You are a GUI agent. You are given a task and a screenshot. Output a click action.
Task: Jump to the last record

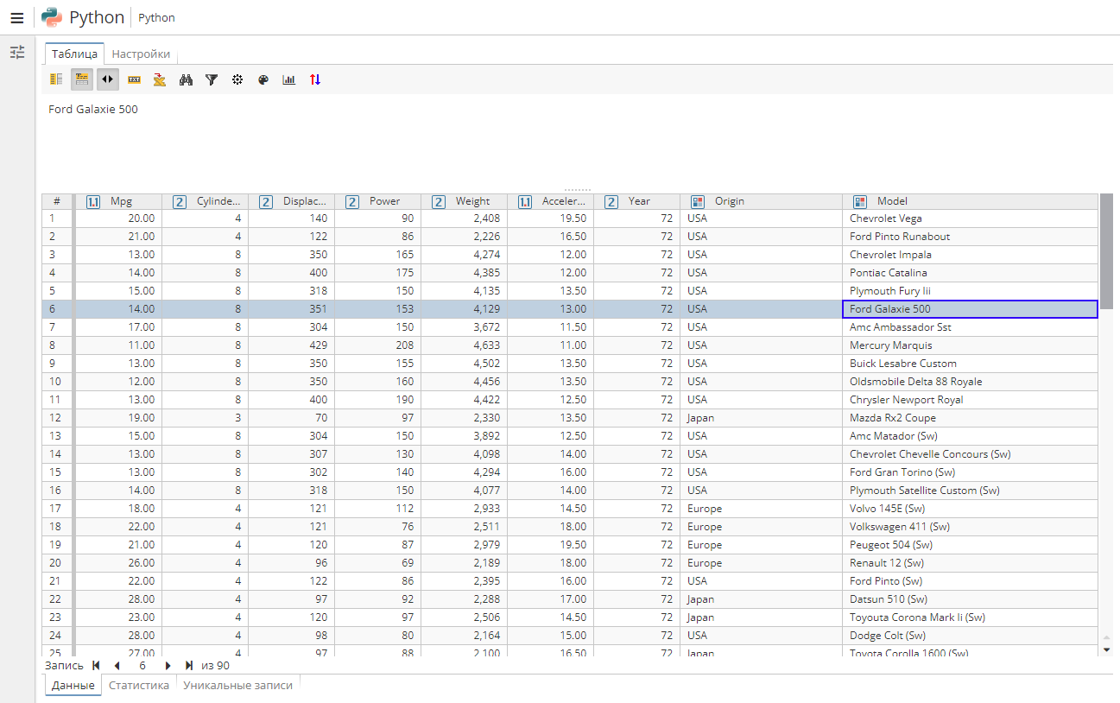pyautogui.click(x=188, y=666)
